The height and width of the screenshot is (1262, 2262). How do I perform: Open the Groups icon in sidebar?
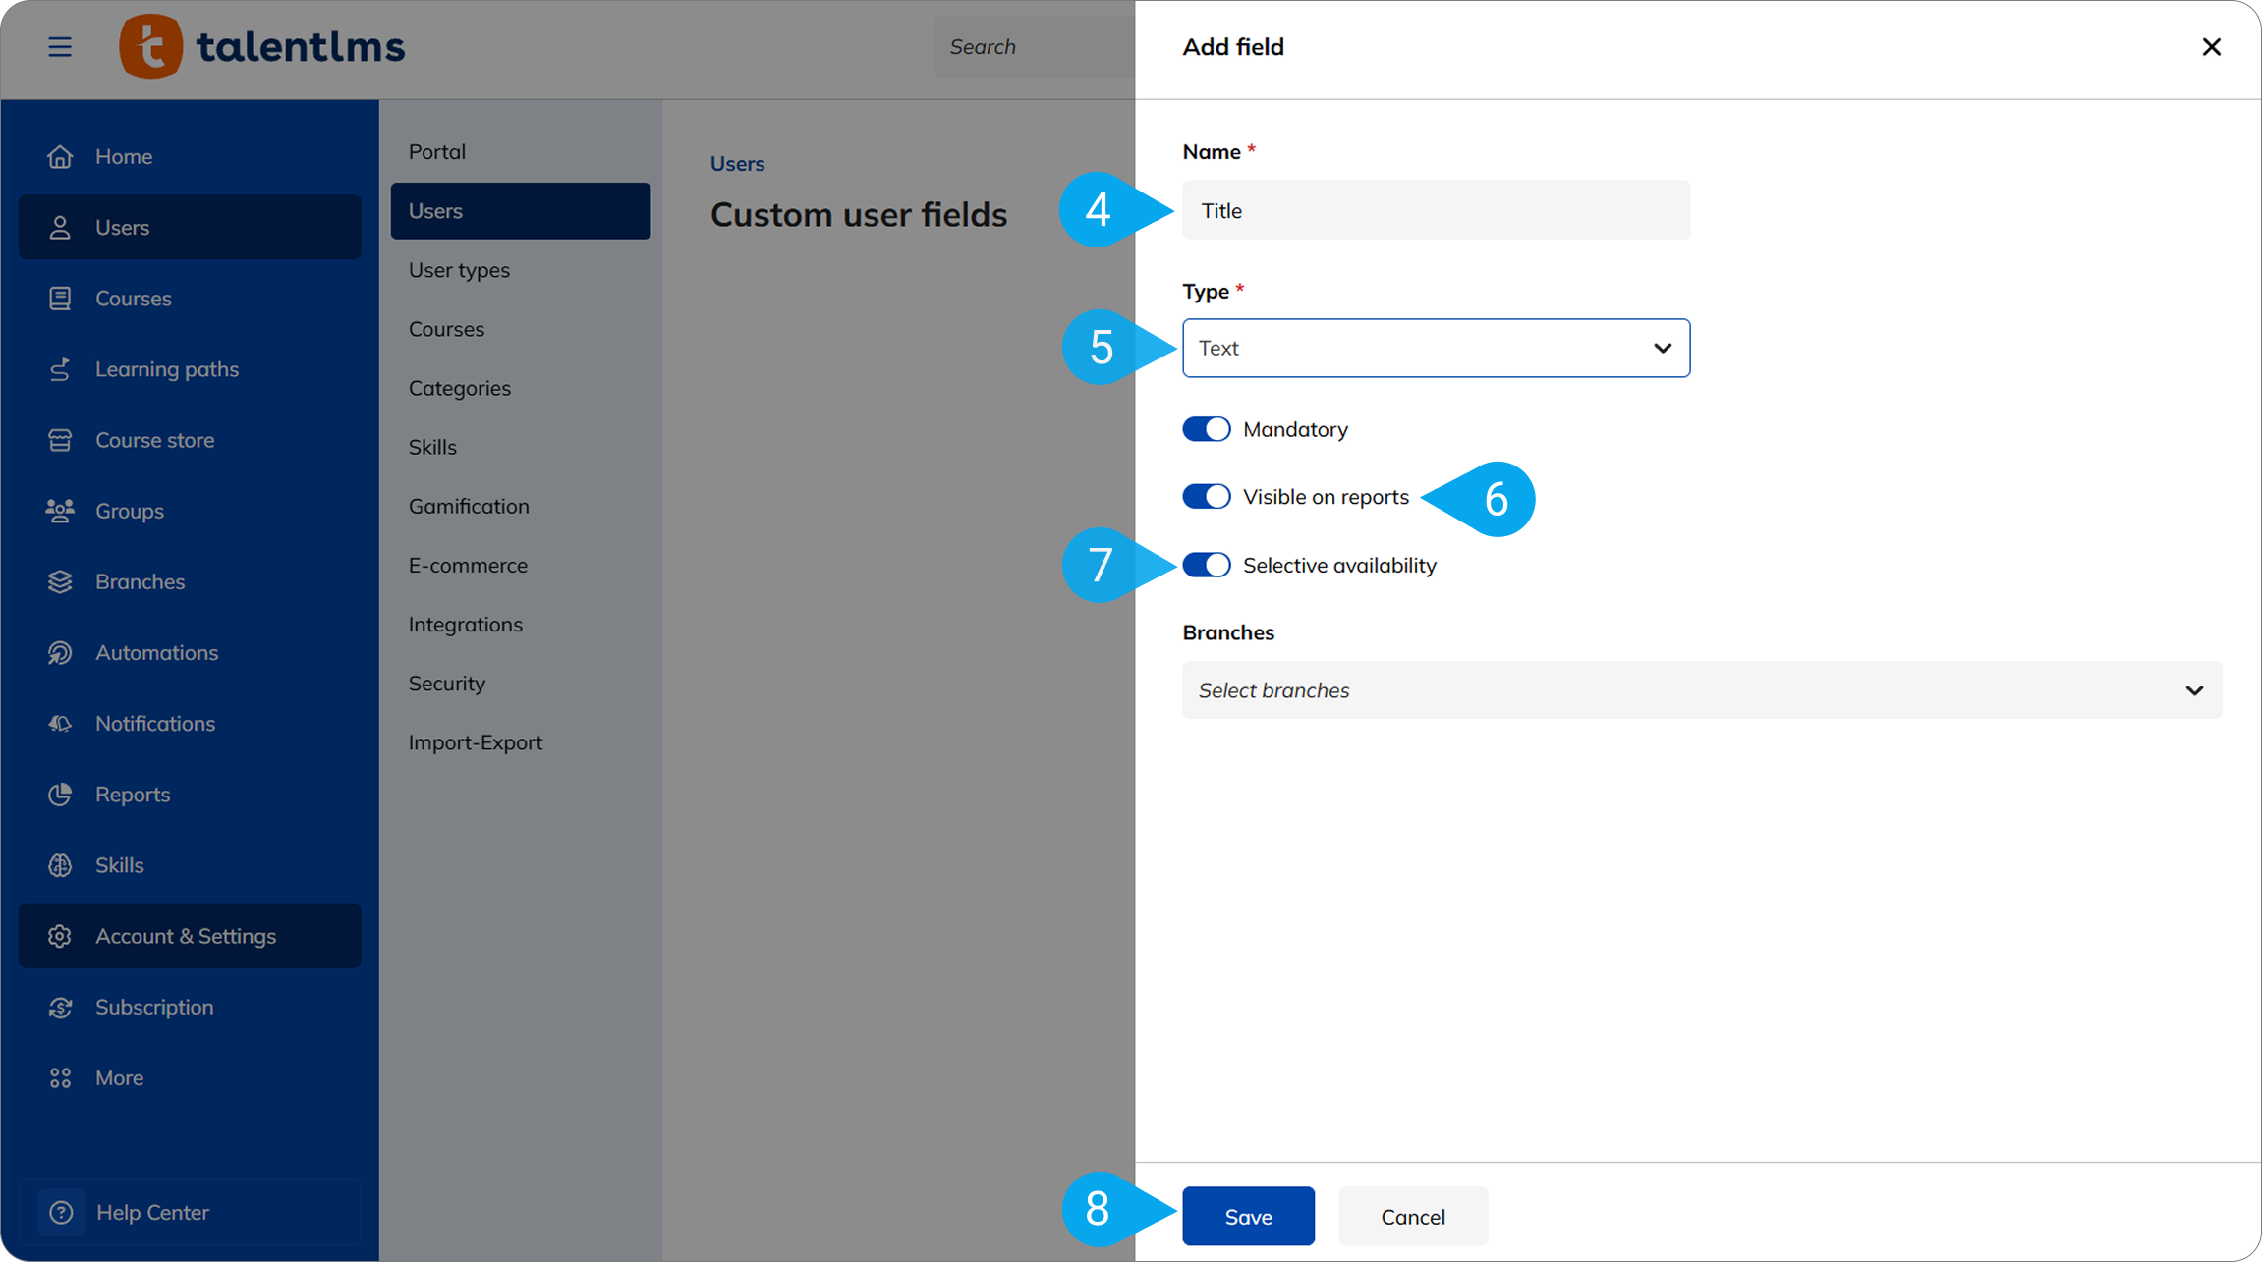[60, 511]
